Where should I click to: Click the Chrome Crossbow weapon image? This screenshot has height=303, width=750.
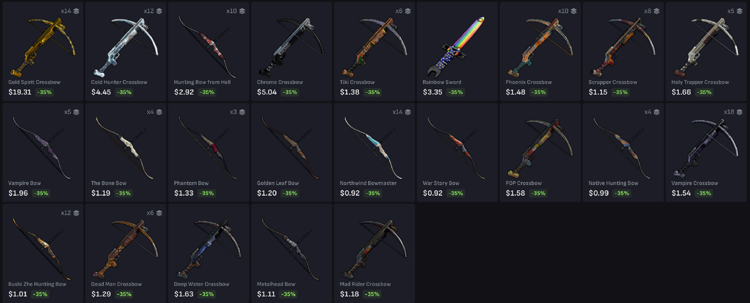point(291,45)
